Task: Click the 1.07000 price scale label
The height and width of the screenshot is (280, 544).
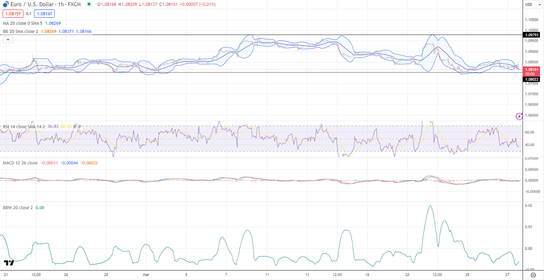Action: tap(532, 94)
